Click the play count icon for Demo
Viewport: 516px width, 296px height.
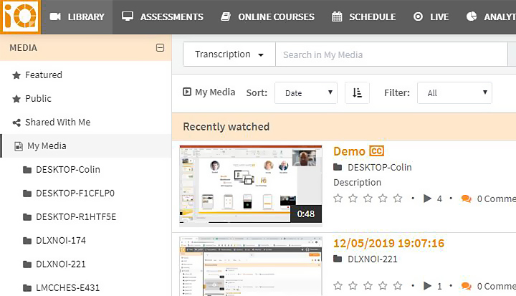(x=428, y=199)
